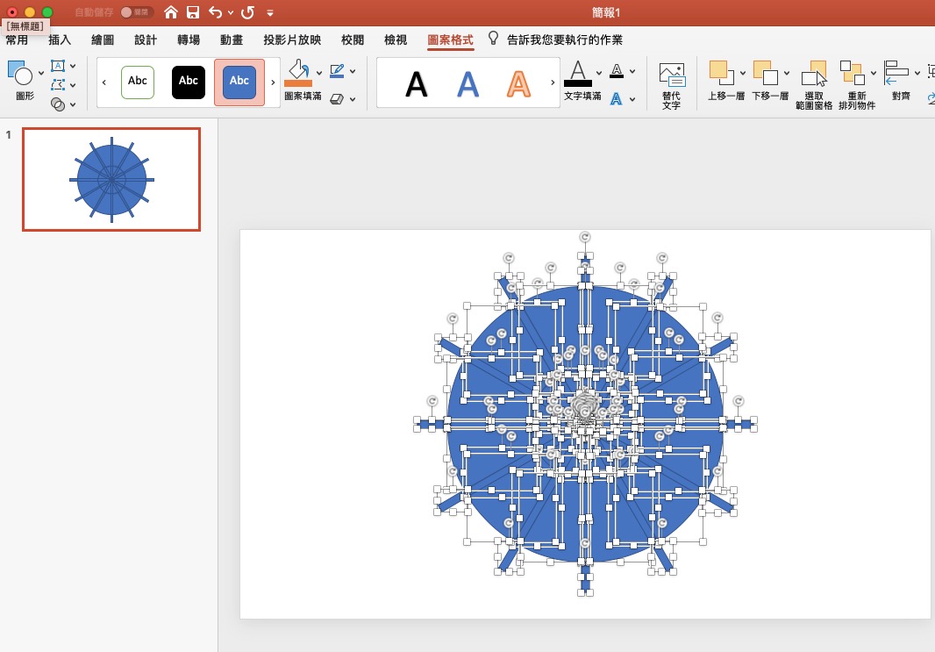
Task: Open the 對齊 align dropdown arrow
Action: 917,72
